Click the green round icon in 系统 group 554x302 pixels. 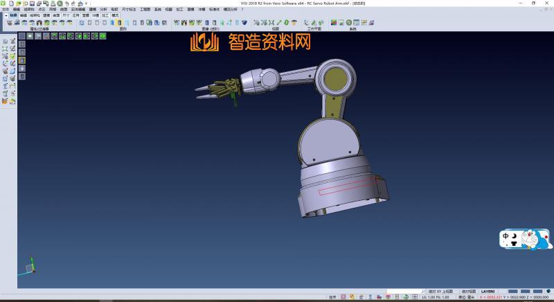(x=348, y=22)
